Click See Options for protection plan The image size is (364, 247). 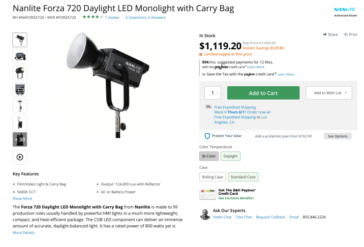pos(337,136)
